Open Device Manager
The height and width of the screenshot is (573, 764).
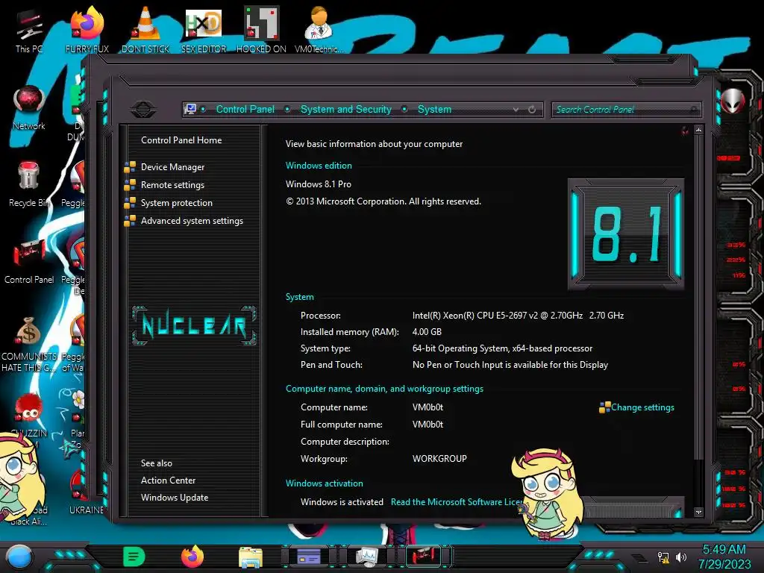click(x=172, y=167)
